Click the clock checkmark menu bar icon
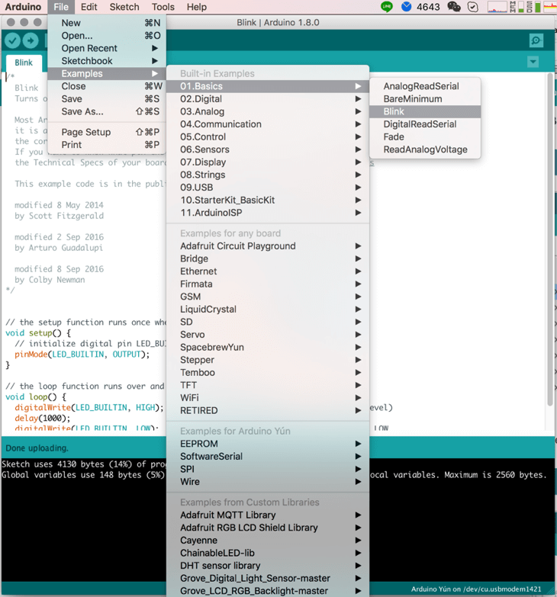The width and height of the screenshot is (557, 597). coord(473,6)
